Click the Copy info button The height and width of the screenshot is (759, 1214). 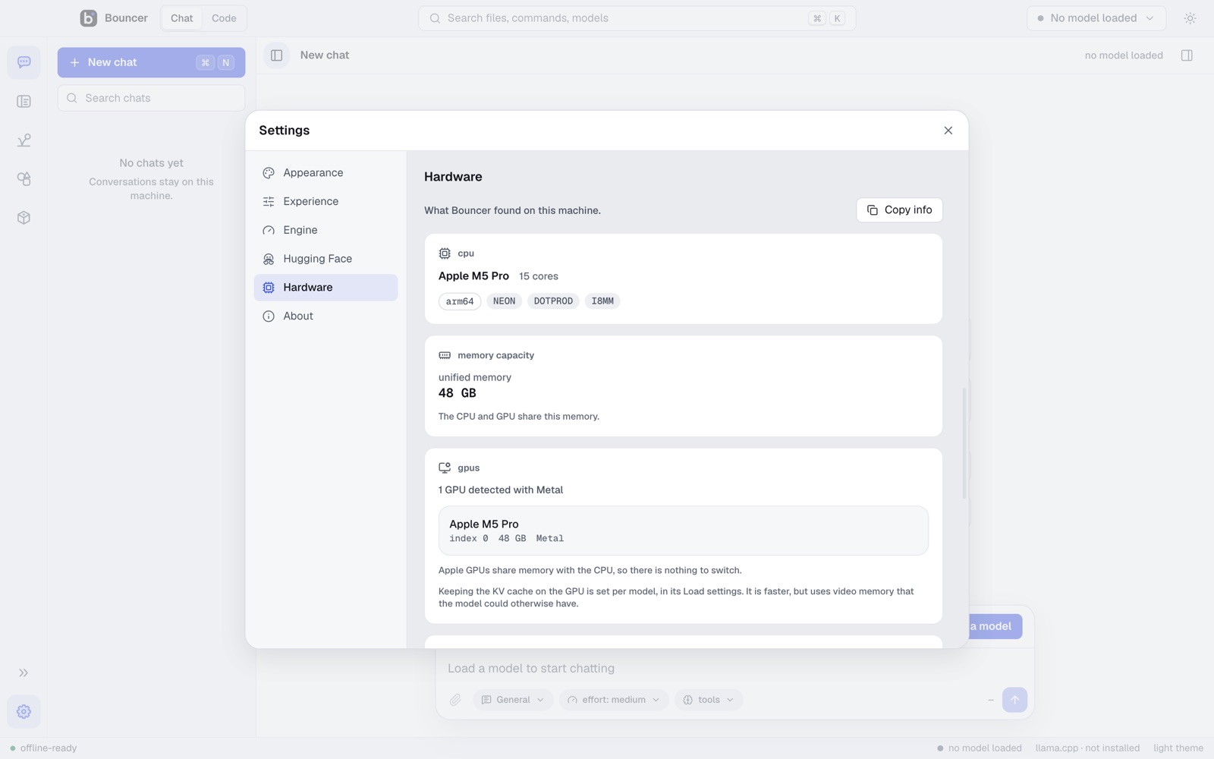[x=899, y=210]
